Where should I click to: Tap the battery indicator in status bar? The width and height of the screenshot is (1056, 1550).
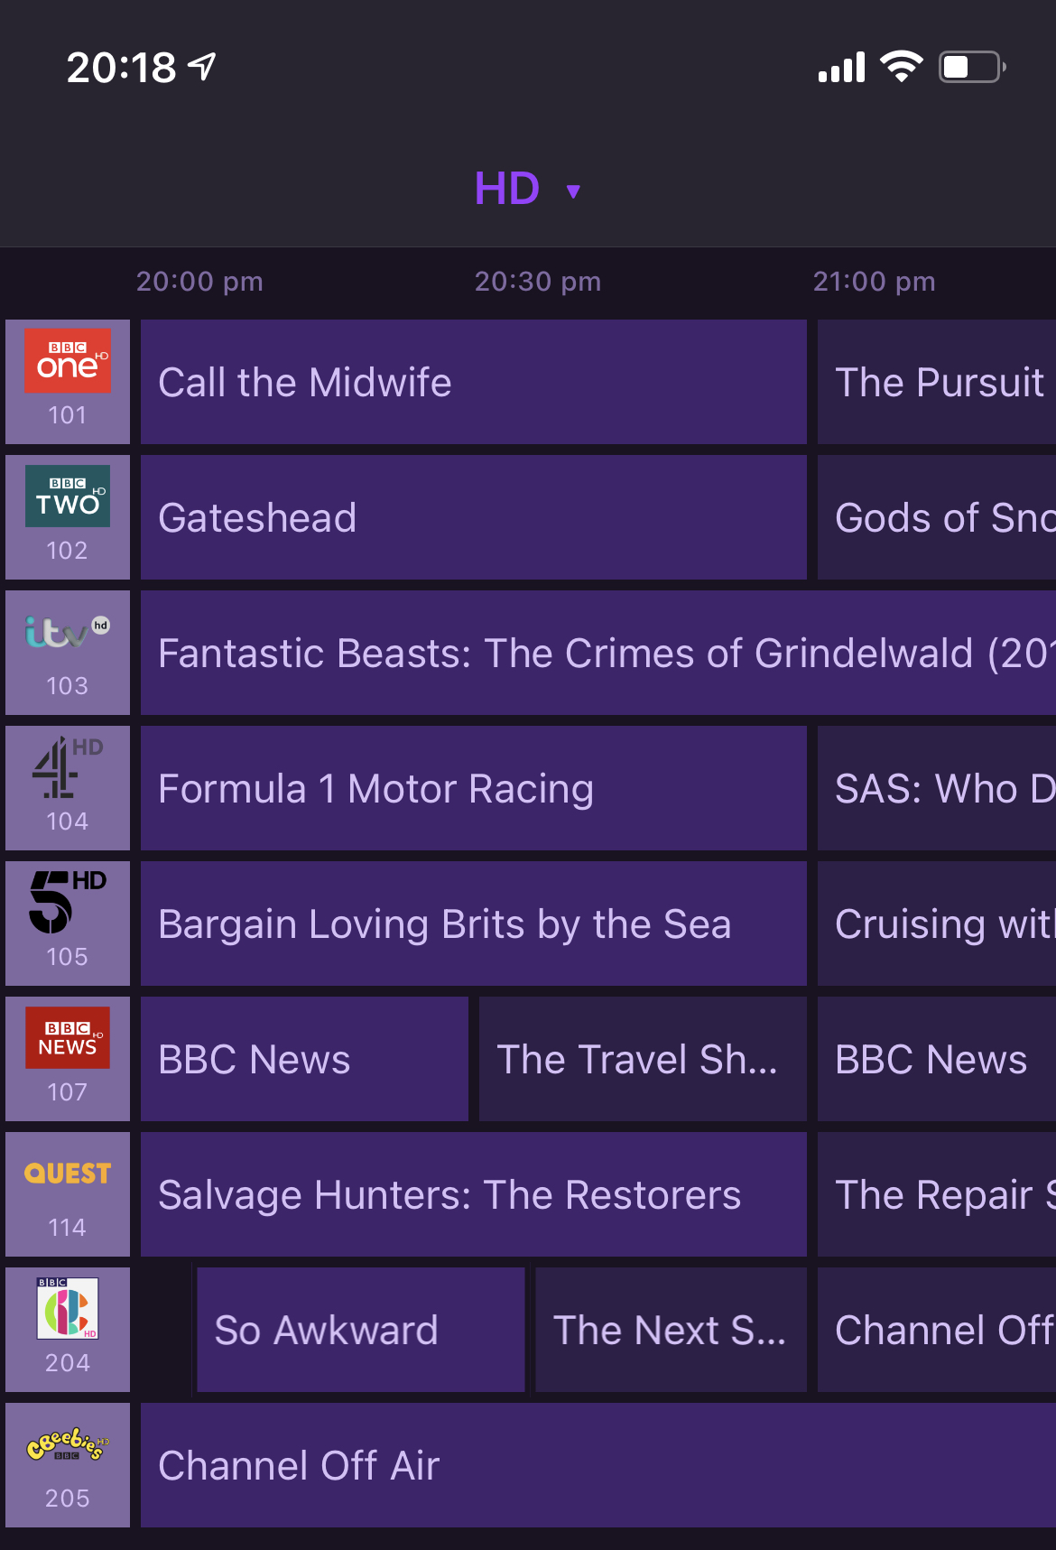(x=971, y=67)
